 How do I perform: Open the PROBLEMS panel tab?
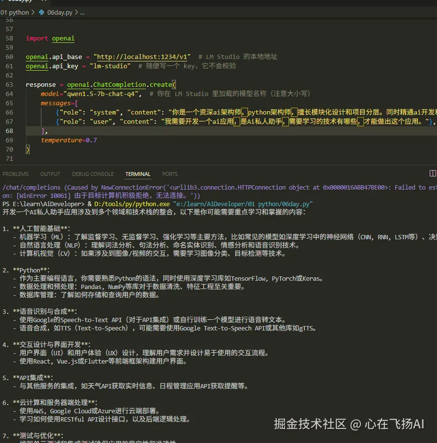(16, 174)
